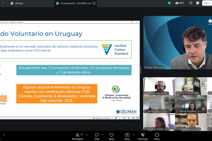Expand the Participants caret menu

pos(87,135)
